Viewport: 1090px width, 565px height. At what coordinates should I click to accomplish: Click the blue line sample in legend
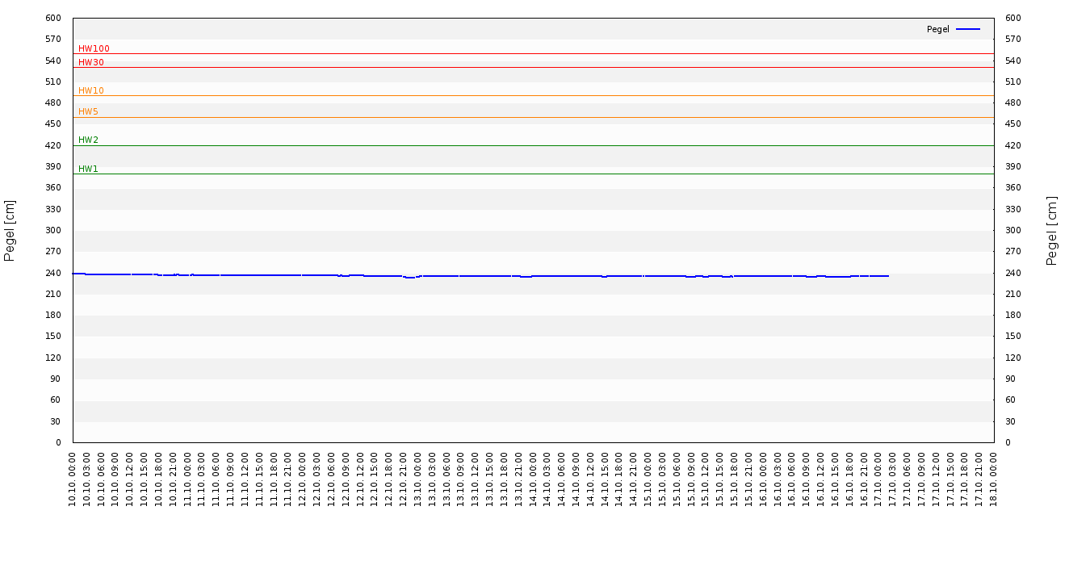967,29
